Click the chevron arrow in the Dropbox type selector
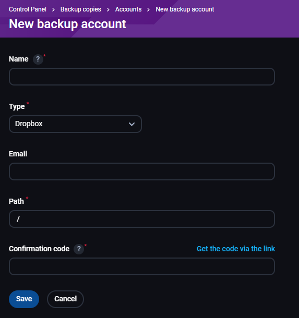 click(x=131, y=124)
